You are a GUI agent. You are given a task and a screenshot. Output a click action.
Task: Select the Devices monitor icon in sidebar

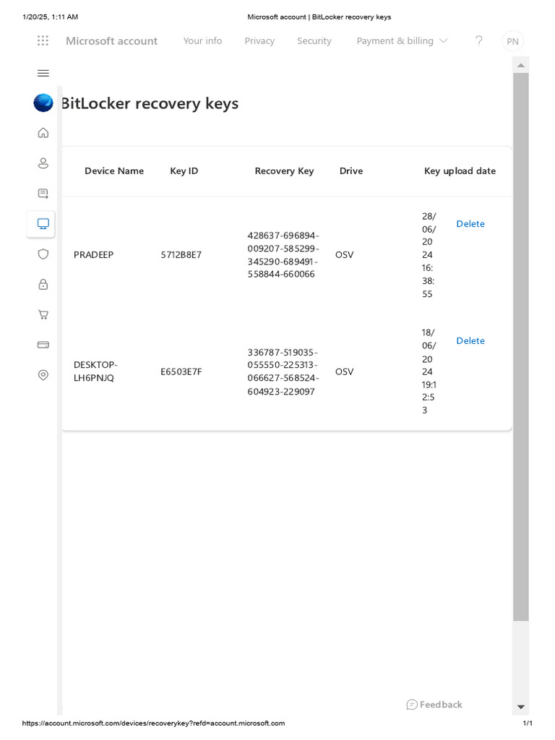tap(43, 224)
